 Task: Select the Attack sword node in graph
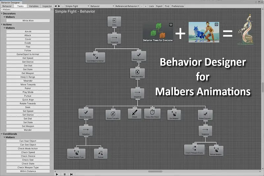pos(135,114)
